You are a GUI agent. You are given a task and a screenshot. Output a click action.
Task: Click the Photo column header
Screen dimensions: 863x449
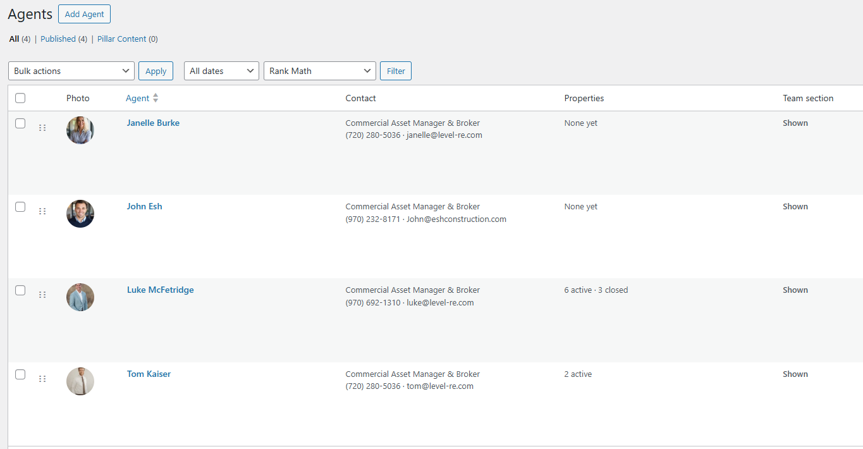pyautogui.click(x=78, y=98)
